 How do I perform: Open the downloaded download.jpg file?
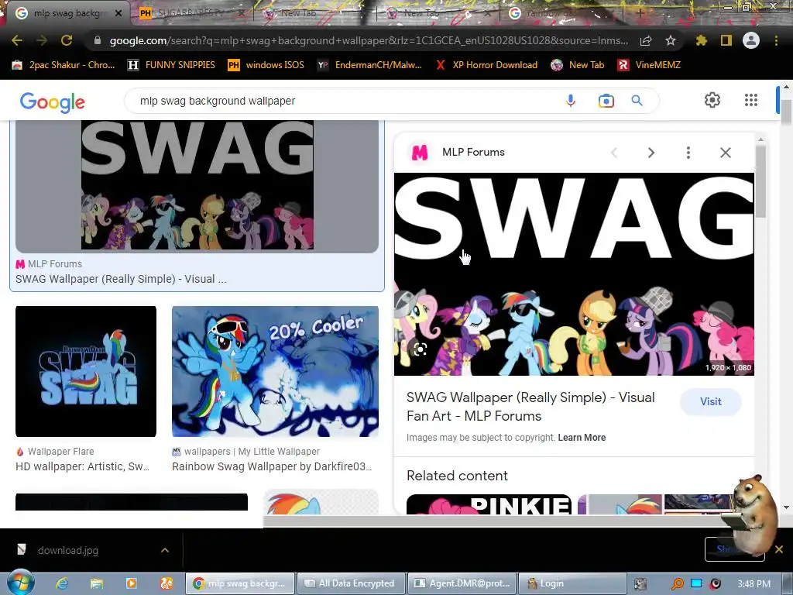pyautogui.click(x=68, y=550)
